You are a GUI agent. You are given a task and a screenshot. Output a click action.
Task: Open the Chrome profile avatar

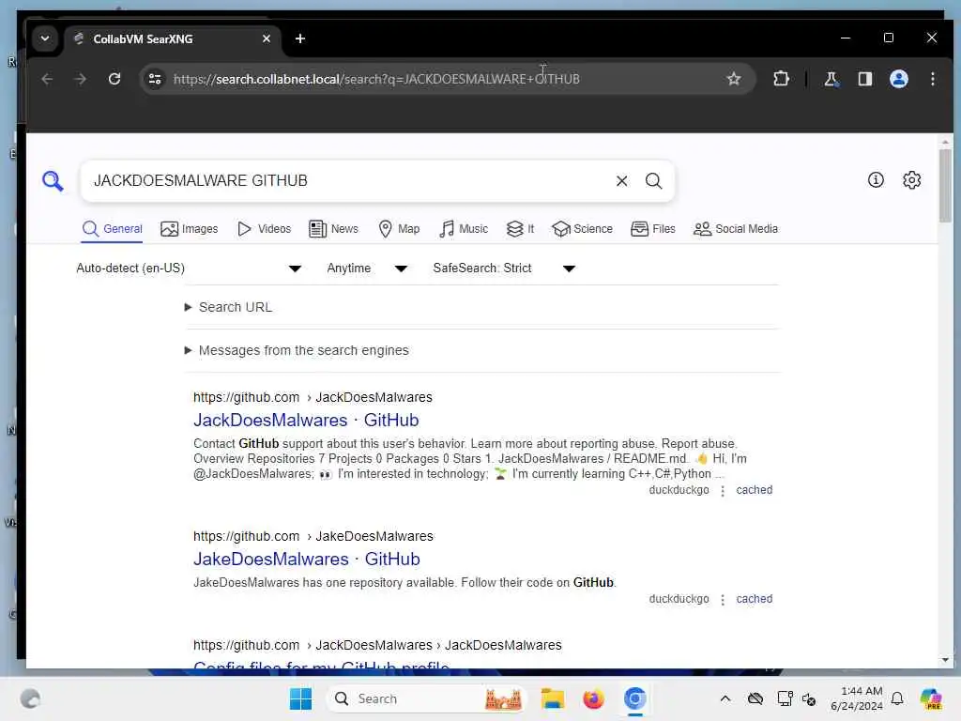pos(898,79)
